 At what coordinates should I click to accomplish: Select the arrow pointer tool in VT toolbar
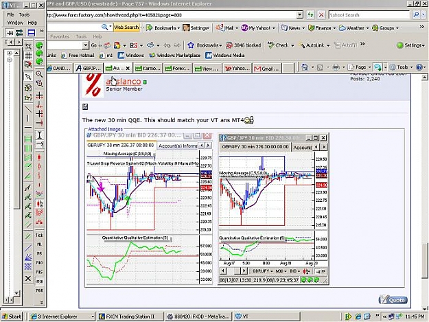point(28,77)
